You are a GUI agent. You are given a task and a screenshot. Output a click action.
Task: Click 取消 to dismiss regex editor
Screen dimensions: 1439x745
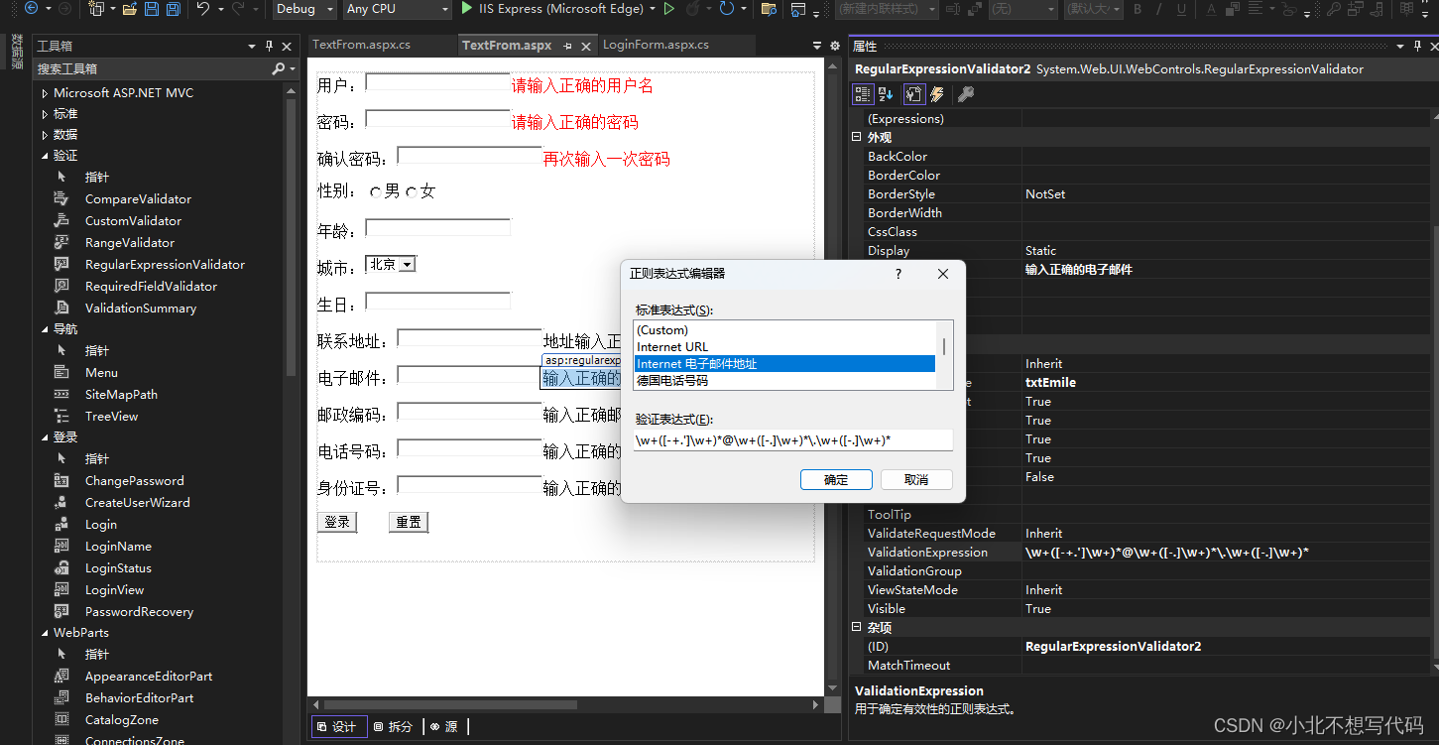915,479
